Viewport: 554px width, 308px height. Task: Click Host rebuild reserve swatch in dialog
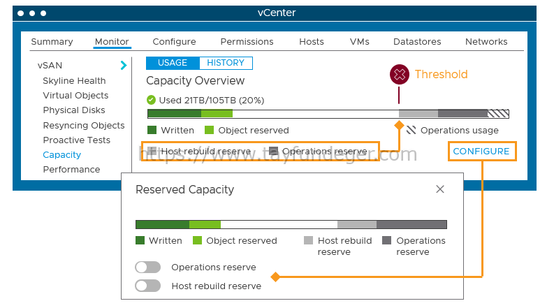click(x=309, y=240)
